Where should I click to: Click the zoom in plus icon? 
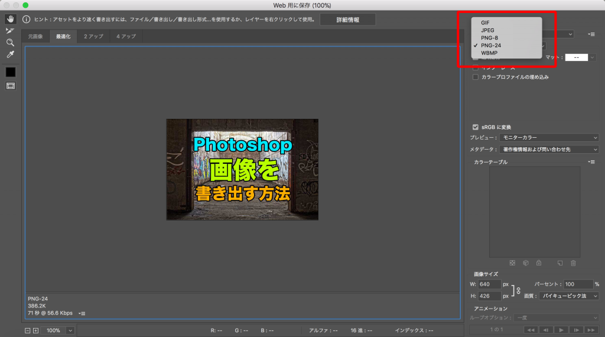coord(35,330)
